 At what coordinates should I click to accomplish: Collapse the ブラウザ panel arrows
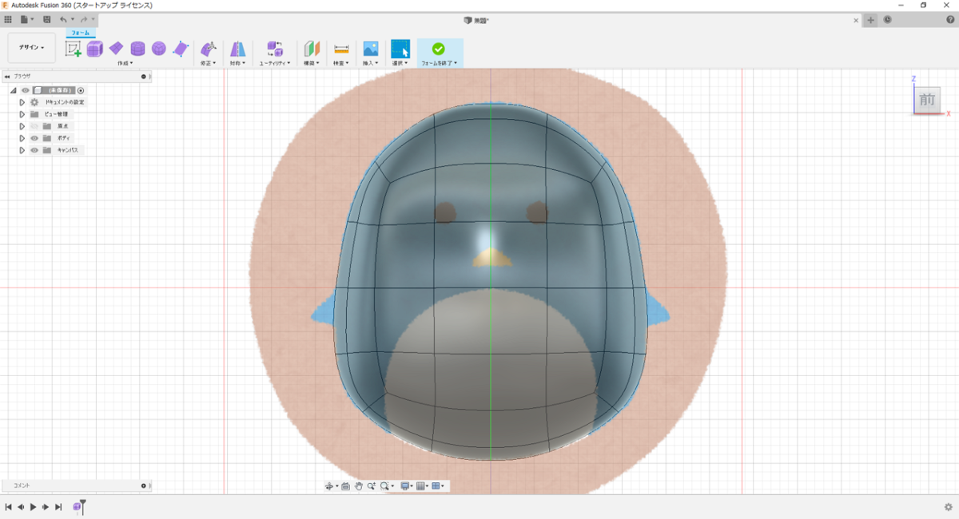pos(6,77)
